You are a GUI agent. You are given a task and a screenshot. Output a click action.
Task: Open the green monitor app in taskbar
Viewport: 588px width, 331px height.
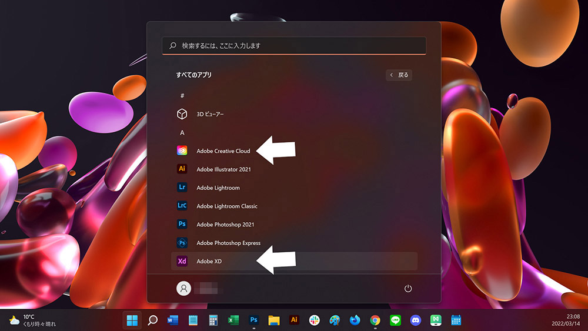[436, 320]
